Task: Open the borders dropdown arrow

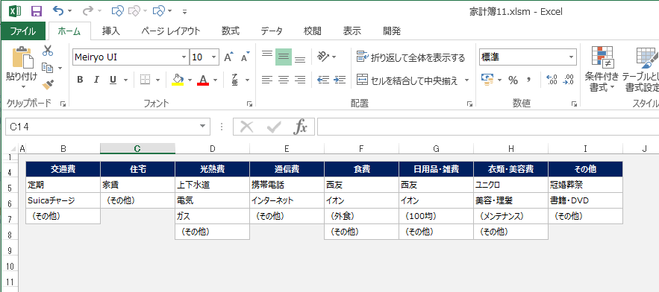Action: coord(158,80)
